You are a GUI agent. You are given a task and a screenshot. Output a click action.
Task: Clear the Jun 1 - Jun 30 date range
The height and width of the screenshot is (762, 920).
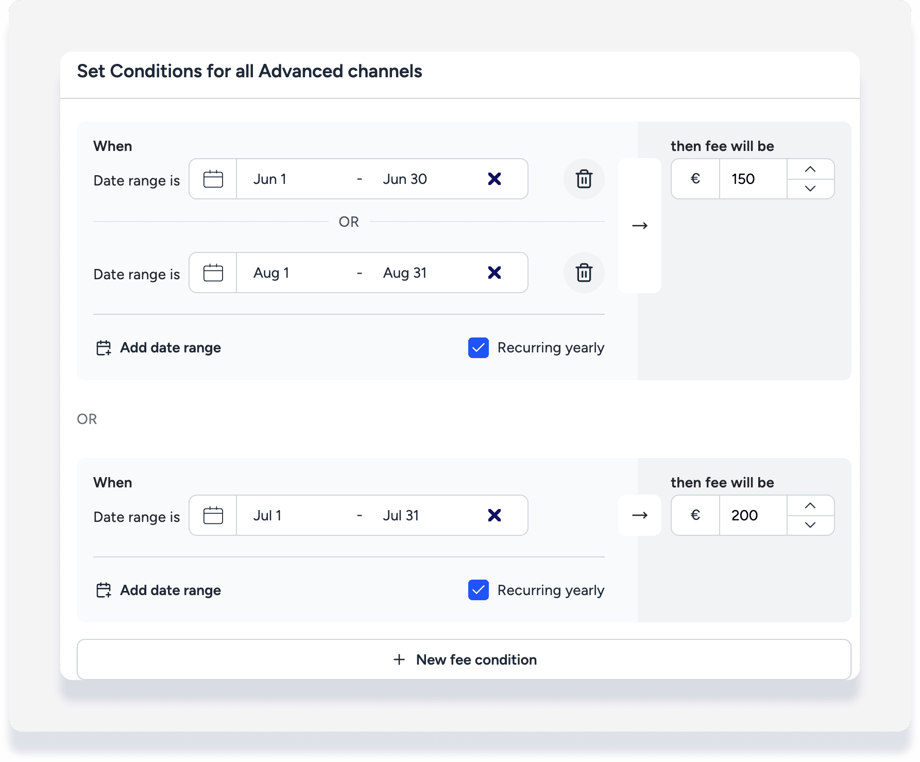494,179
